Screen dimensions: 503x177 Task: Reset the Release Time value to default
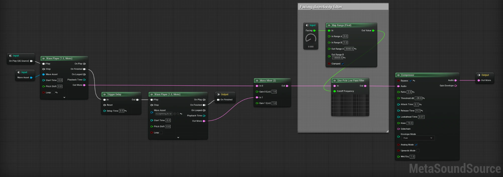tap(422, 111)
